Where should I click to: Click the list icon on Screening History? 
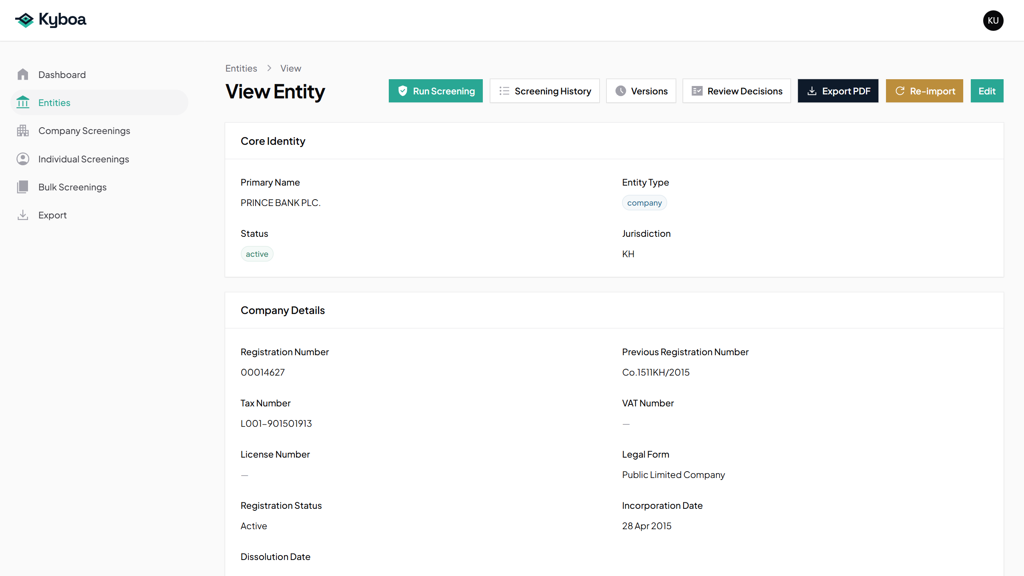[504, 91]
